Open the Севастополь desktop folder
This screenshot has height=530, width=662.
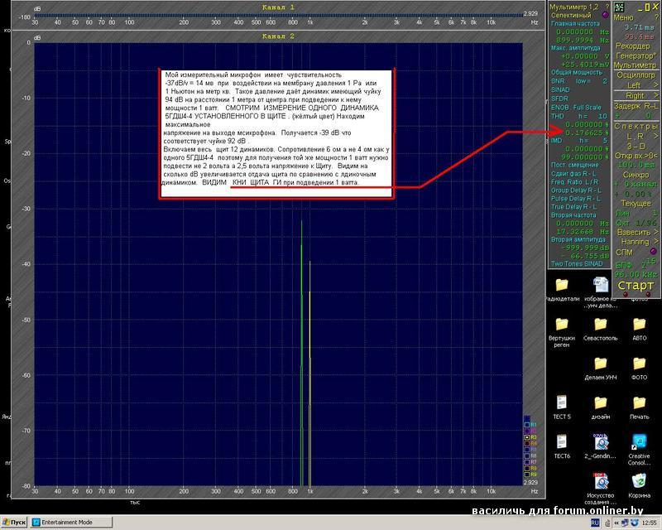pos(600,324)
